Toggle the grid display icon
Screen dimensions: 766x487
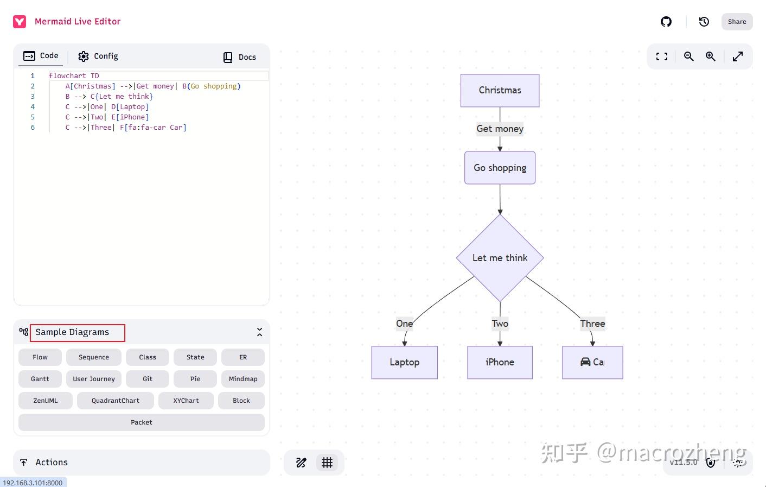tap(327, 463)
